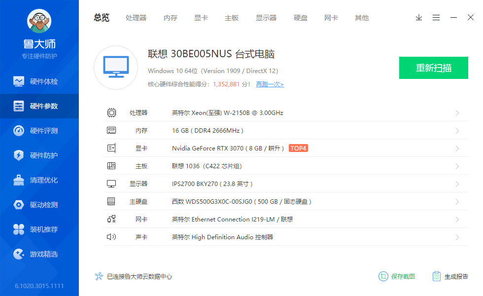Switch to the 处理器 tab
483x296 pixels.
136,18
